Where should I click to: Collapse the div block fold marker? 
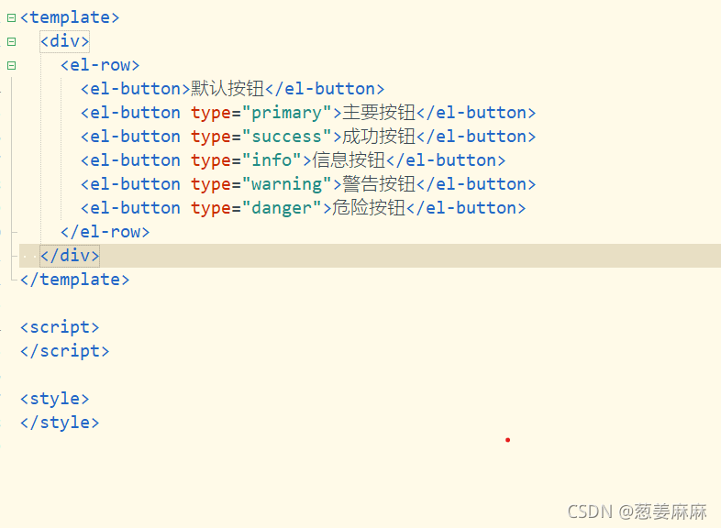pyautogui.click(x=12, y=42)
